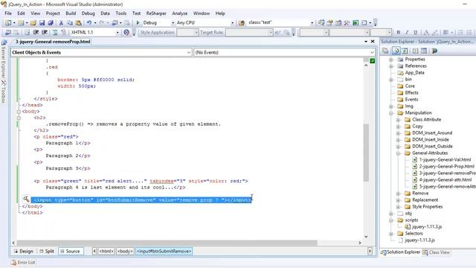Click the Bold formatting icon

click(x=399, y=32)
